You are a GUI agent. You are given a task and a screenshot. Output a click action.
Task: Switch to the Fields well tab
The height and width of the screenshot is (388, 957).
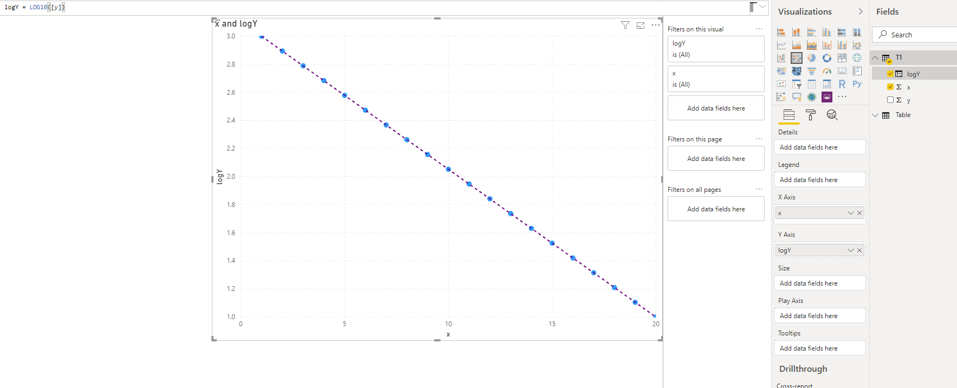789,115
